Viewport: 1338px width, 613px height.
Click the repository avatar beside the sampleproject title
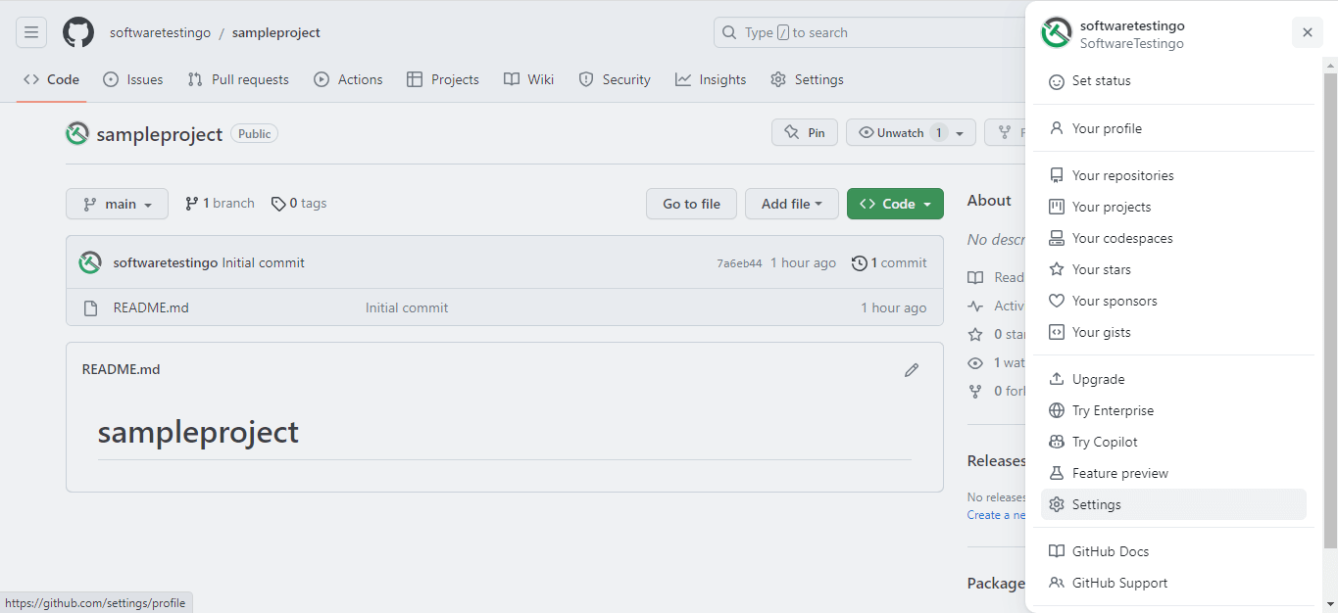click(x=77, y=133)
